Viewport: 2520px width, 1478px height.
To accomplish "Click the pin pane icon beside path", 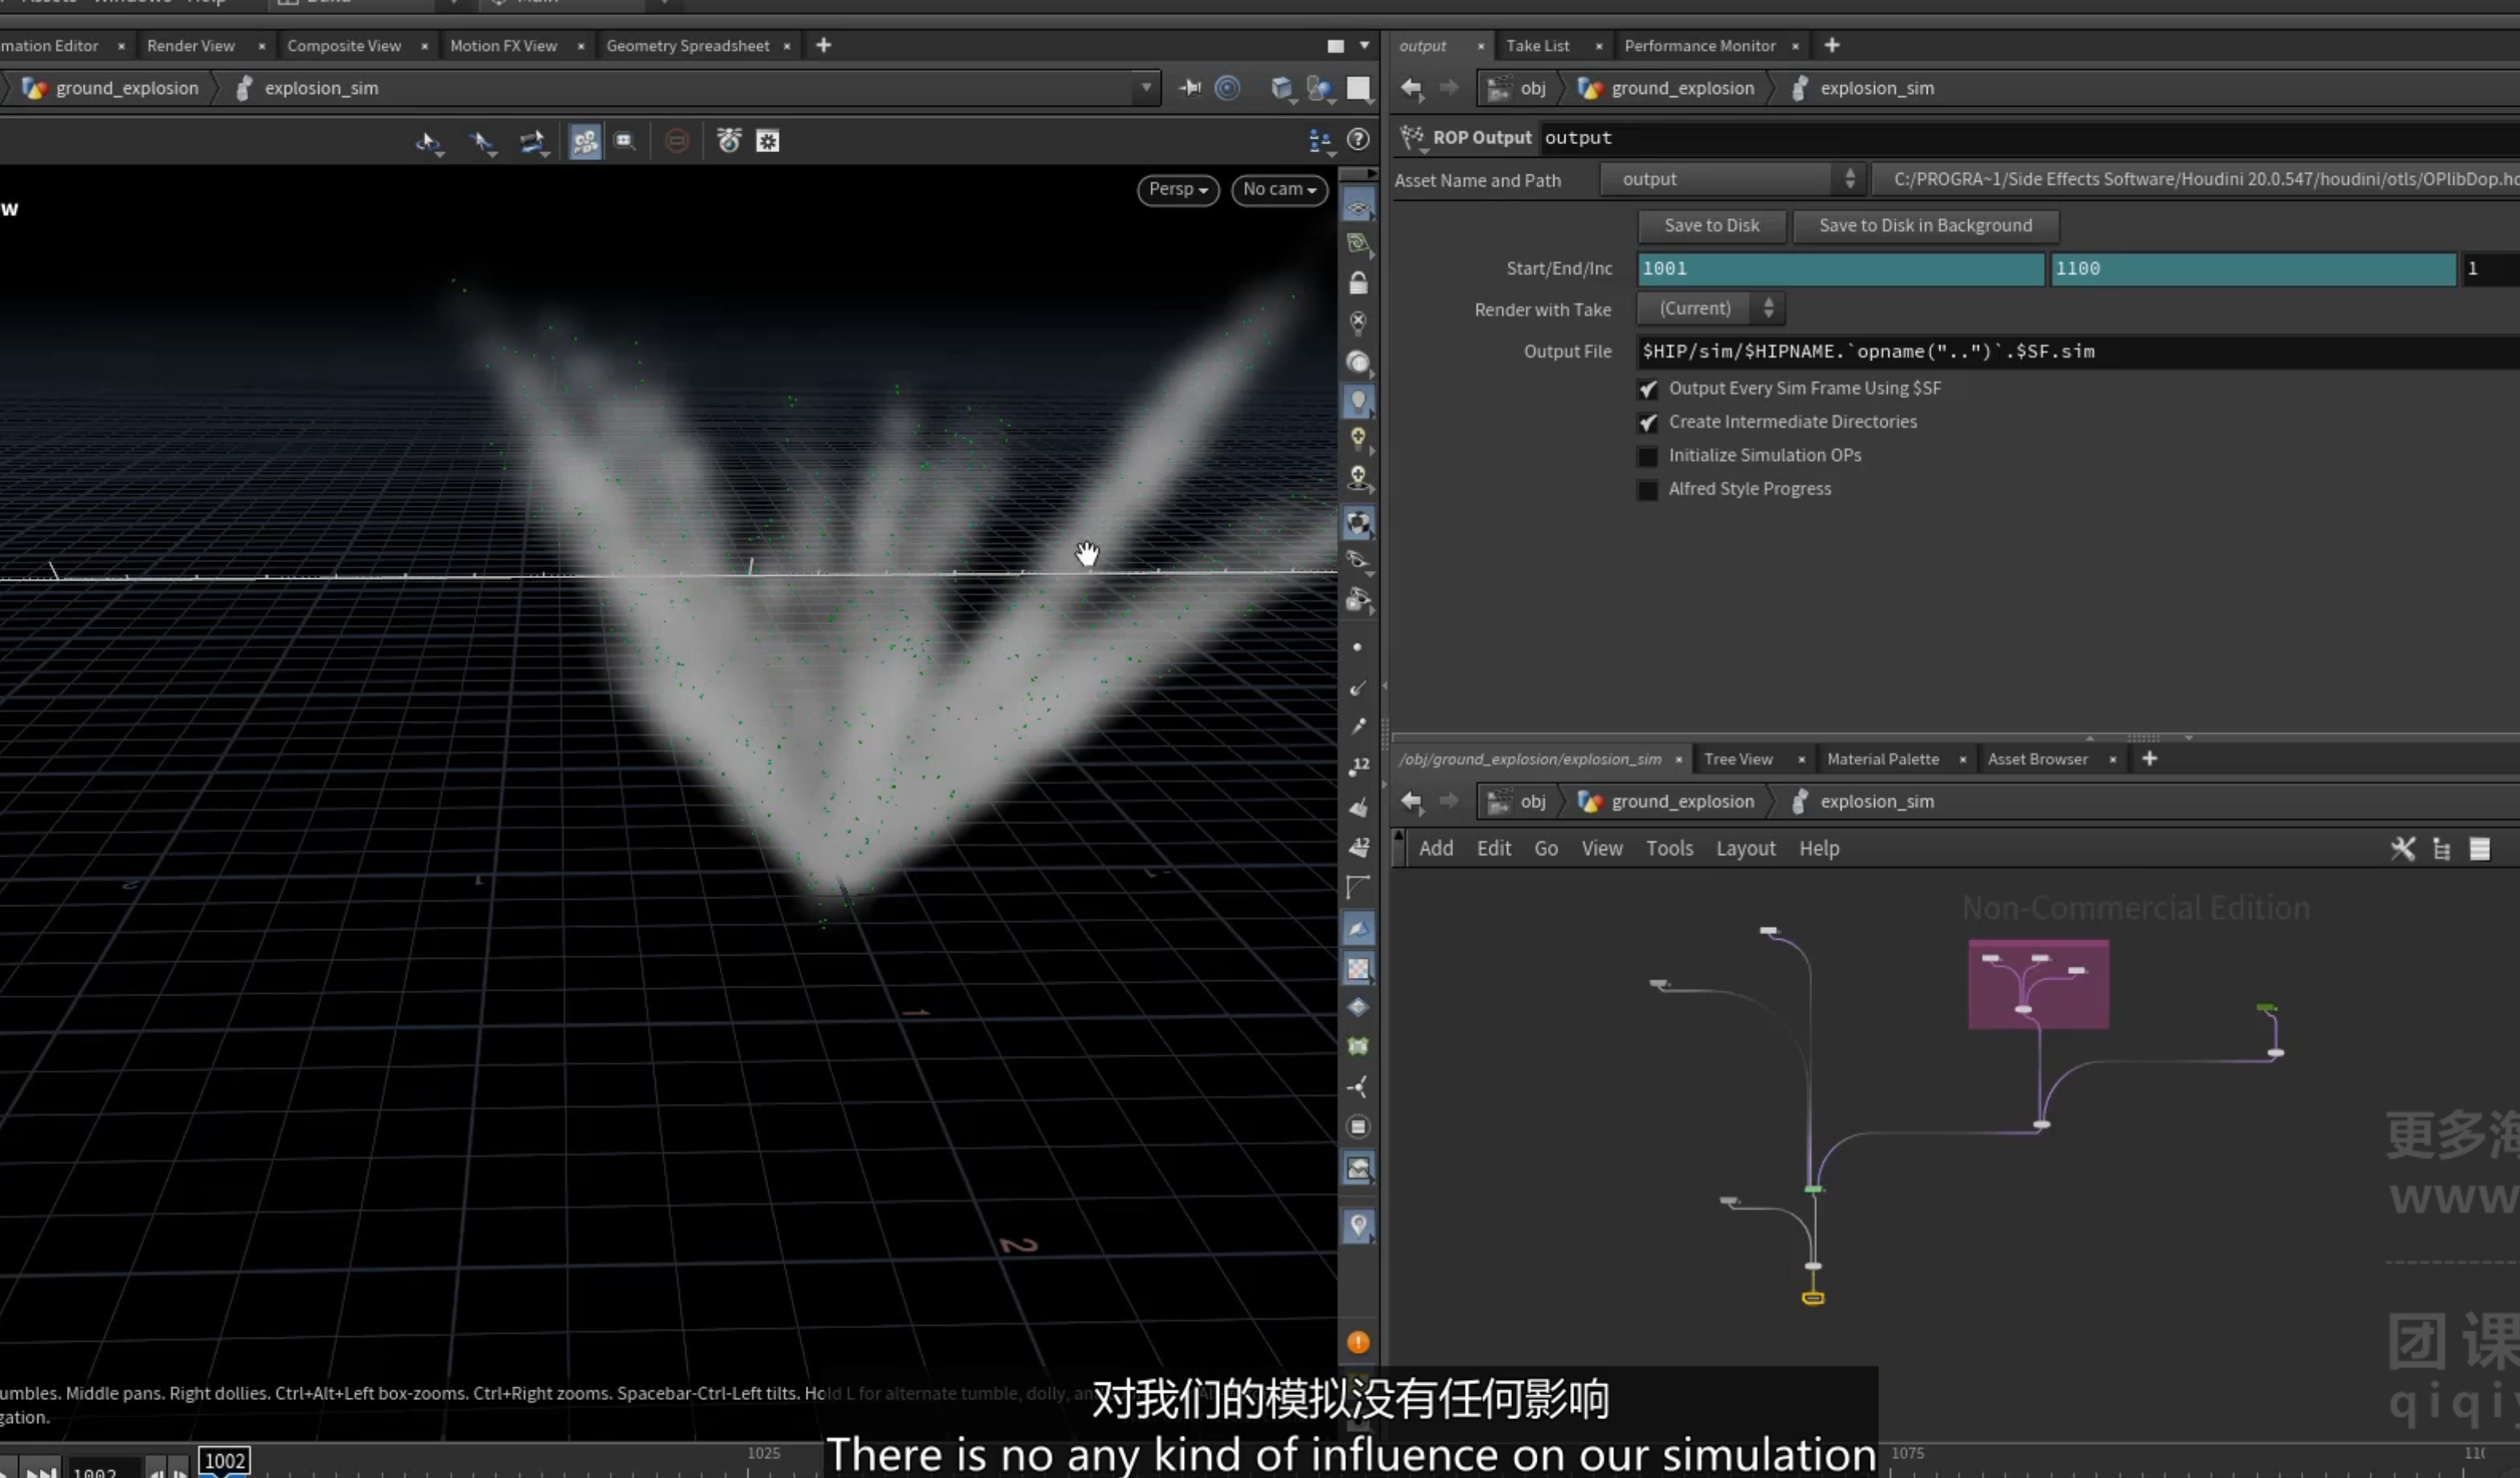I will point(1189,88).
